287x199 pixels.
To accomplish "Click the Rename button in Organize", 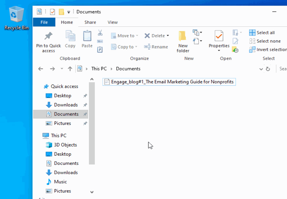I will pos(156,47).
